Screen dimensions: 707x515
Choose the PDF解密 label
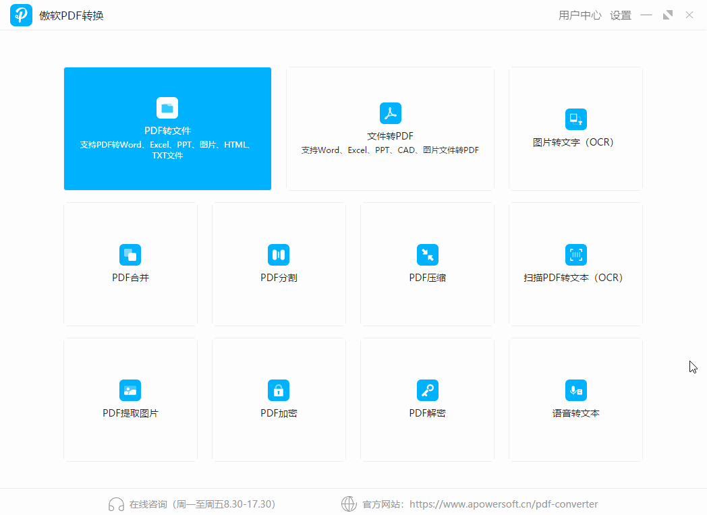point(428,413)
